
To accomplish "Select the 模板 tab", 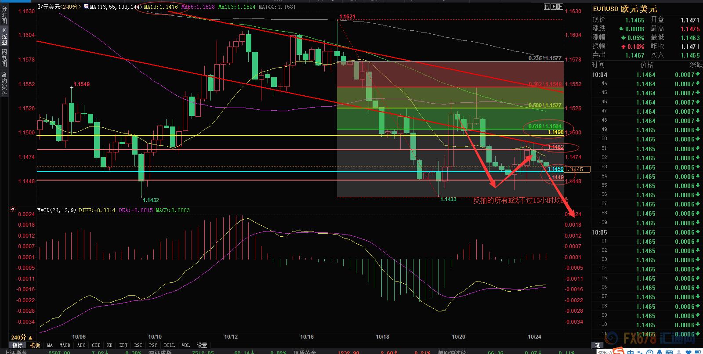I will (x=35, y=346).
